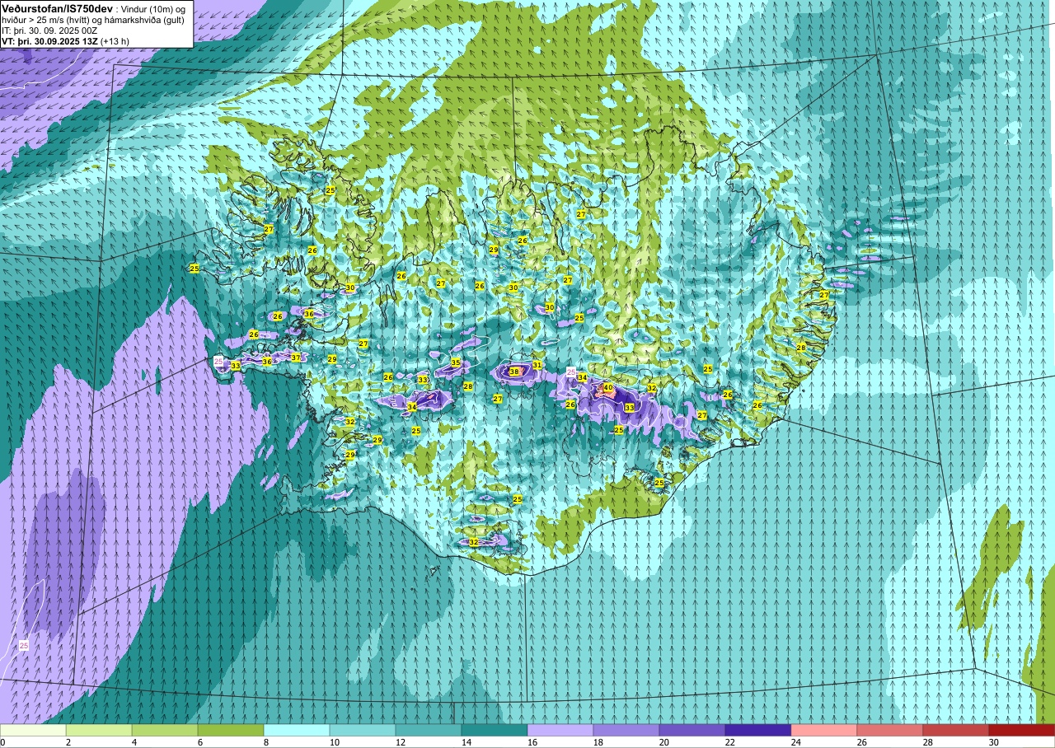Screen dimensions: 1055x748
Task: Select the yellow 37 gust label
Action: (296, 358)
